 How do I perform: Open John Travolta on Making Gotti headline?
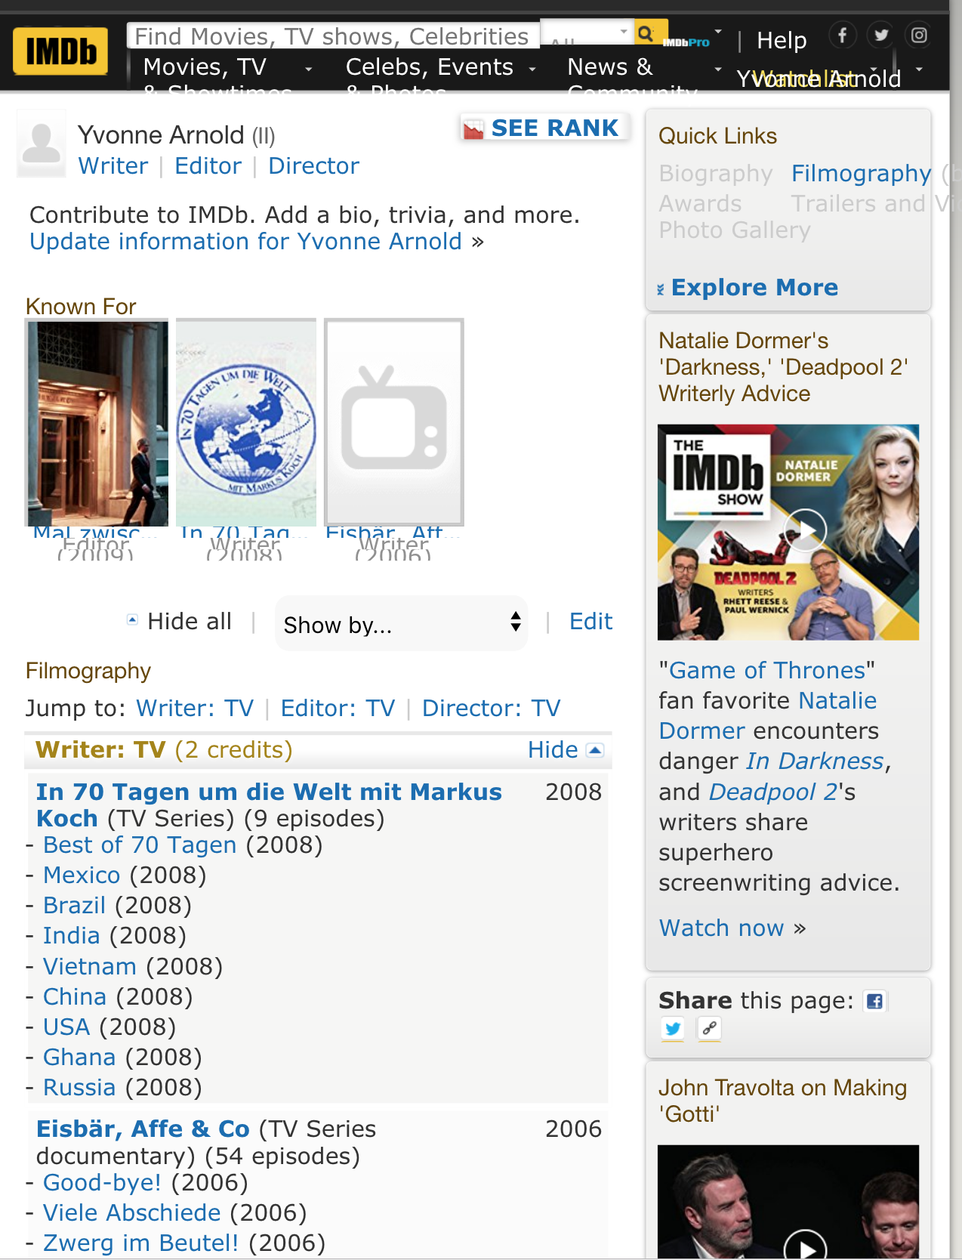tap(782, 1101)
